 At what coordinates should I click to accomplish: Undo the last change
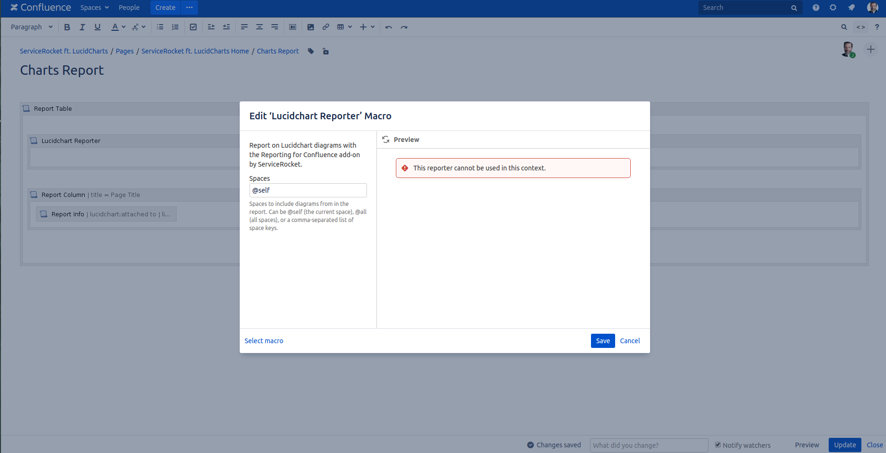point(389,27)
